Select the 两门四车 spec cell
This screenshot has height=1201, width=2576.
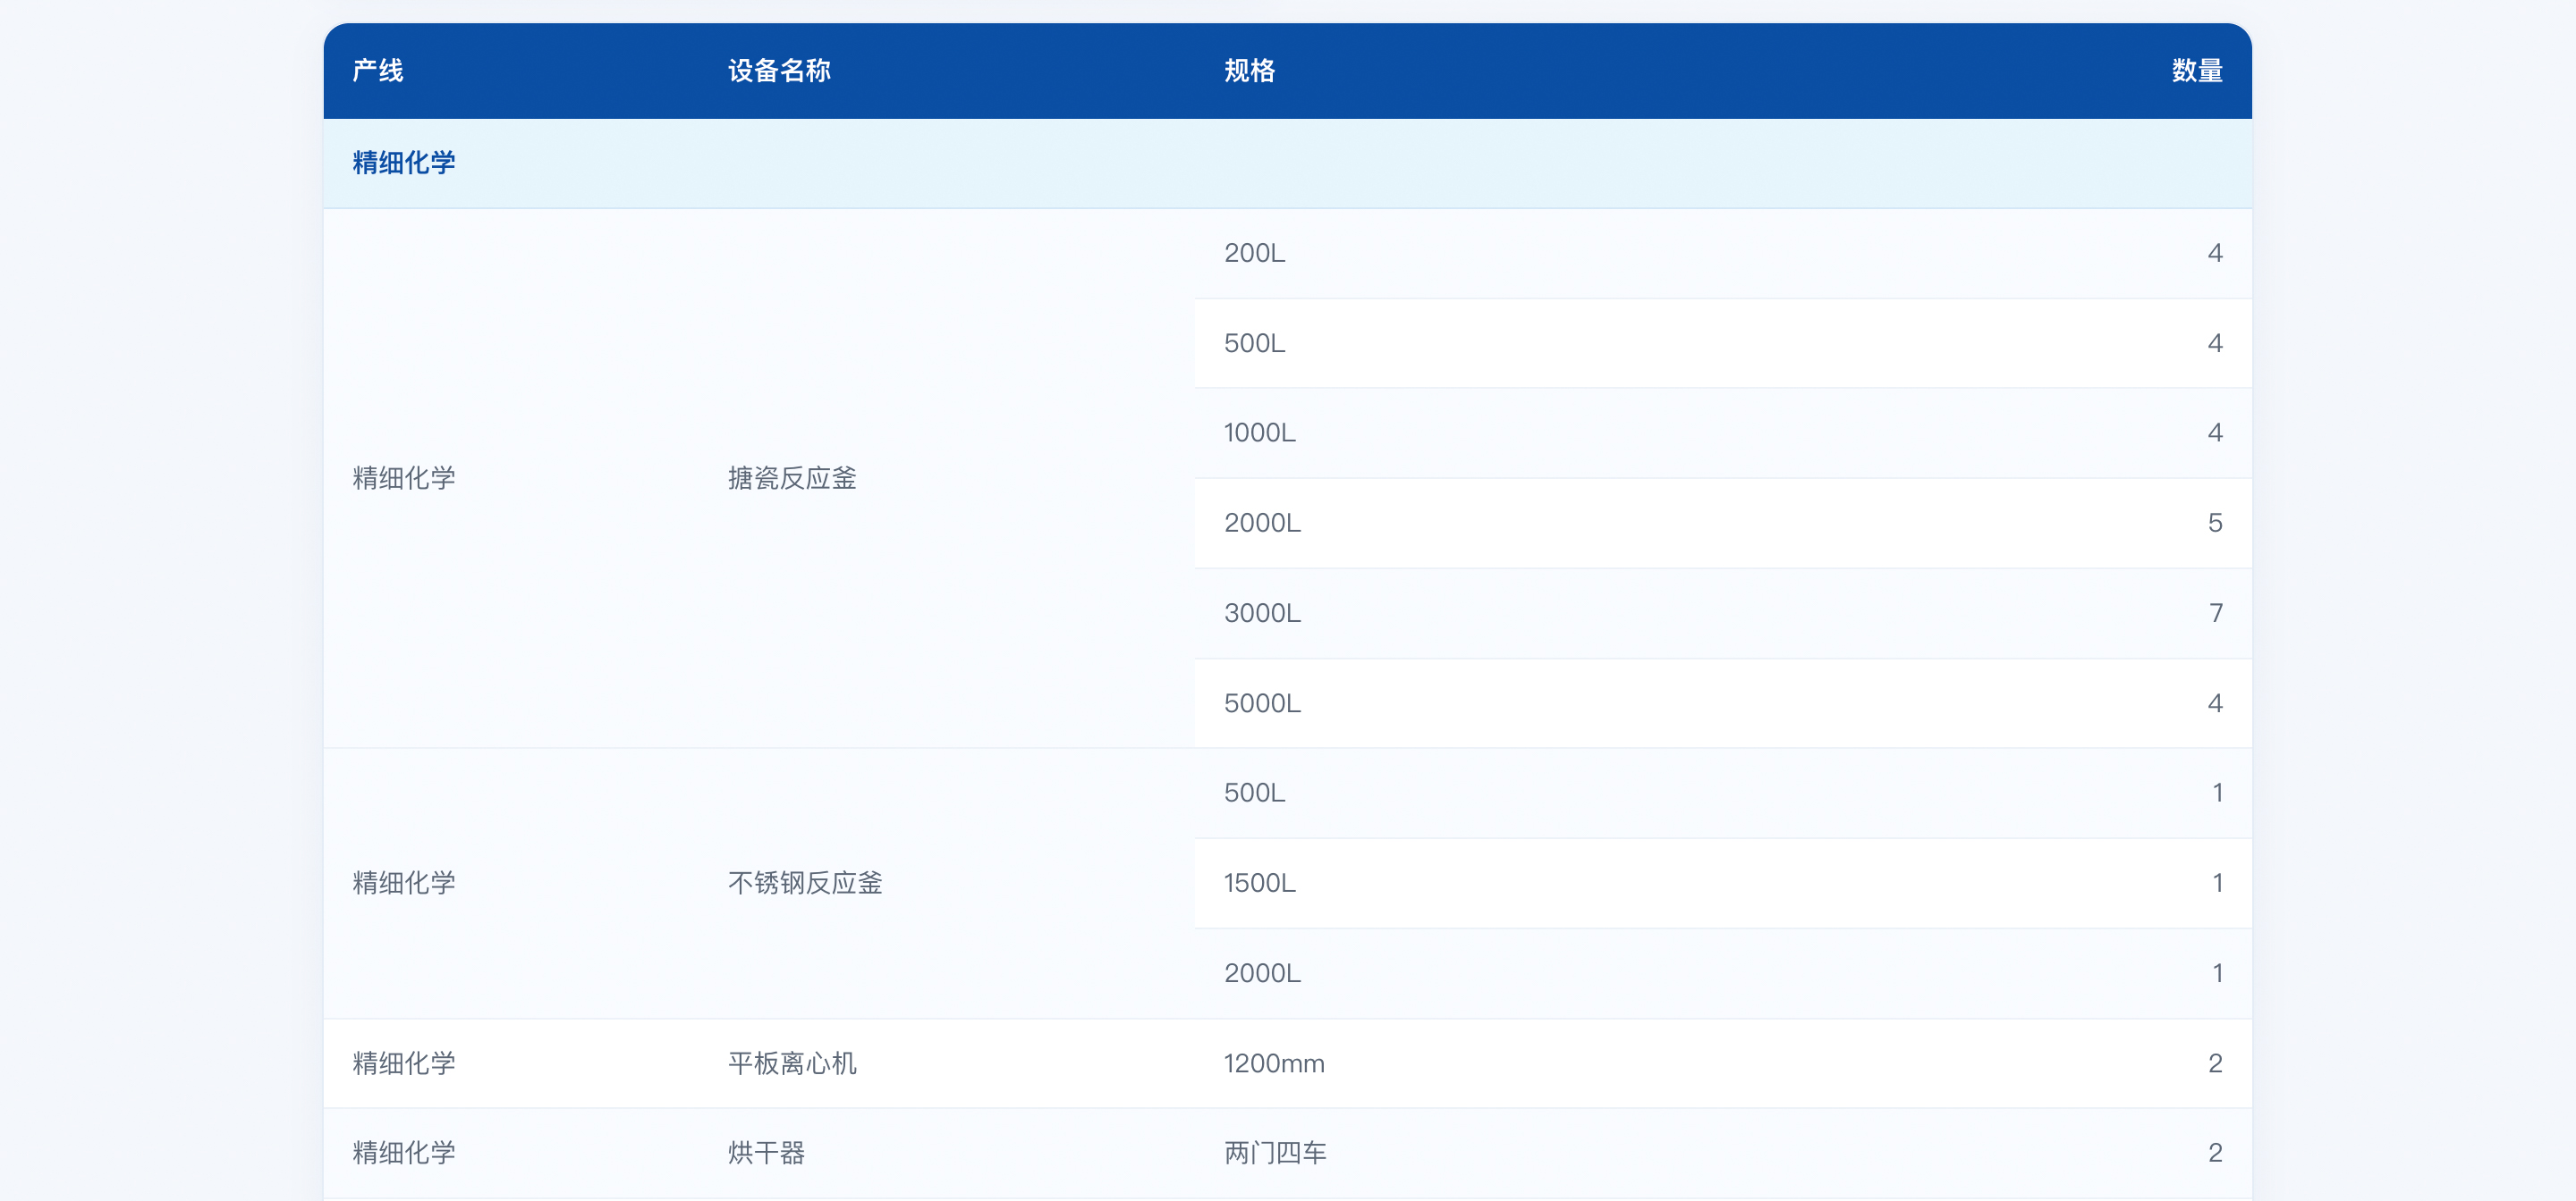(1275, 1153)
